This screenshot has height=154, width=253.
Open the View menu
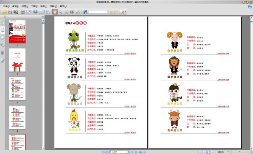point(25,6)
